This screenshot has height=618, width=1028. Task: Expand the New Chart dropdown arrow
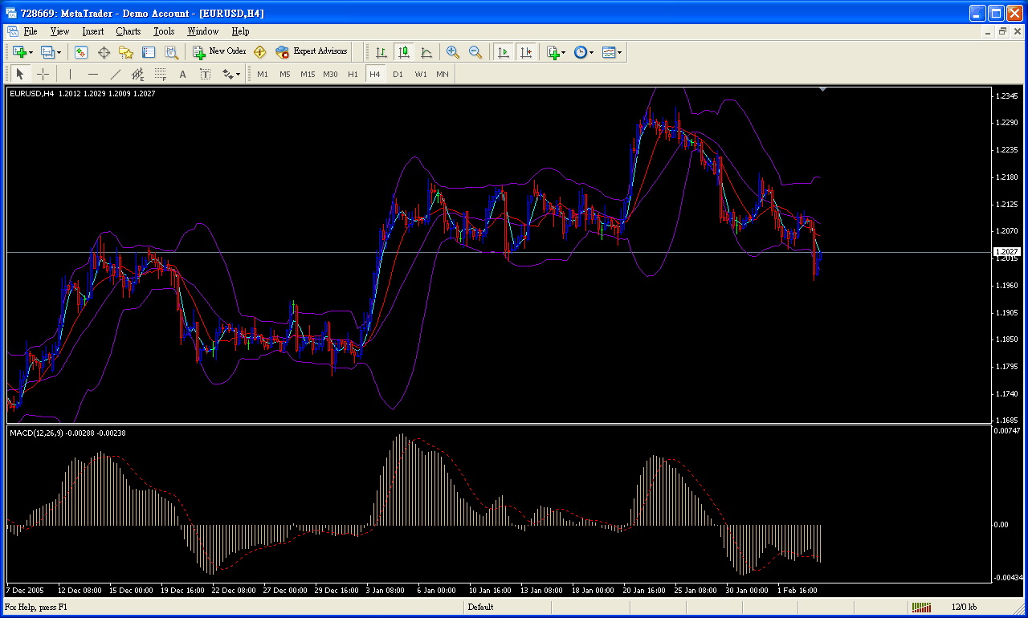pyautogui.click(x=31, y=52)
